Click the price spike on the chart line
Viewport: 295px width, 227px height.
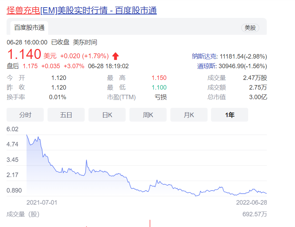point(86,161)
